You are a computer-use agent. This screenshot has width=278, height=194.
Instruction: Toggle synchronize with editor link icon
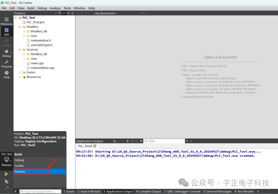64,13
